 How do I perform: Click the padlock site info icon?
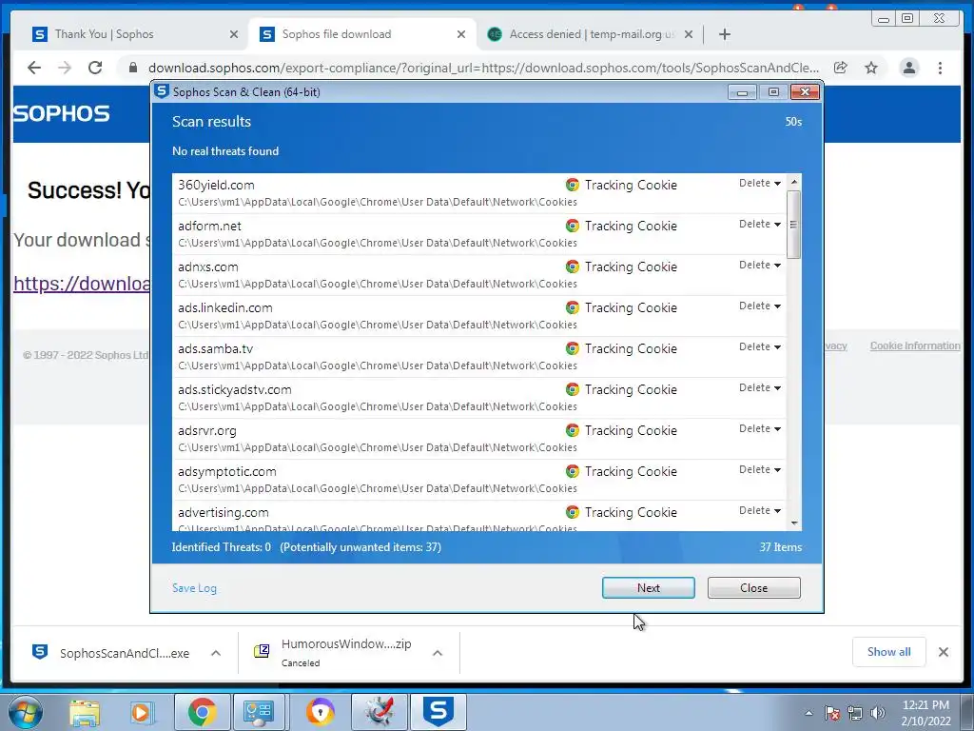[x=133, y=68]
